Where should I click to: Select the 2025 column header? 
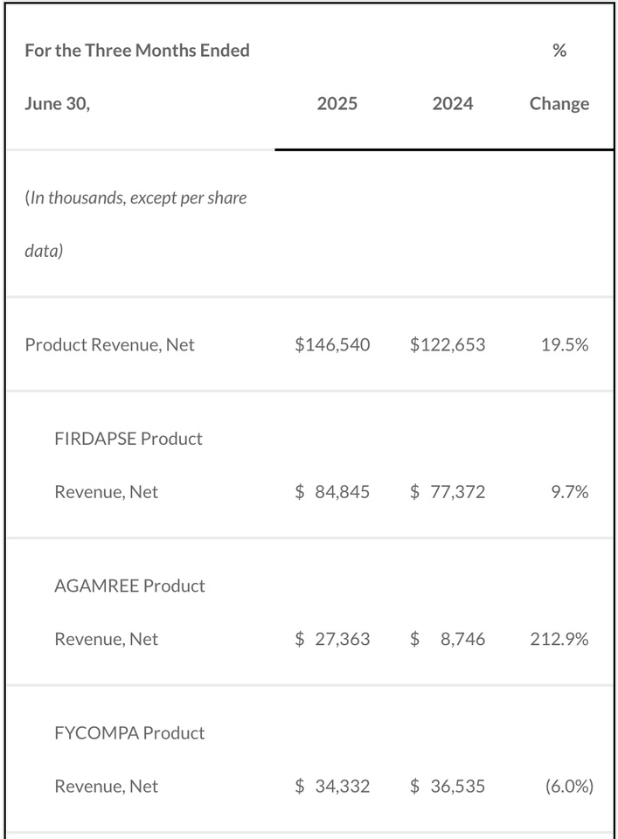[337, 103]
